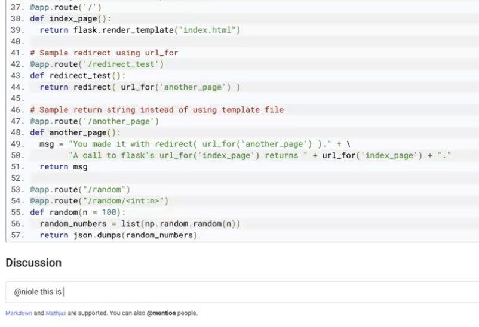
Task: Open the Markdown help link
Action: tap(19, 313)
